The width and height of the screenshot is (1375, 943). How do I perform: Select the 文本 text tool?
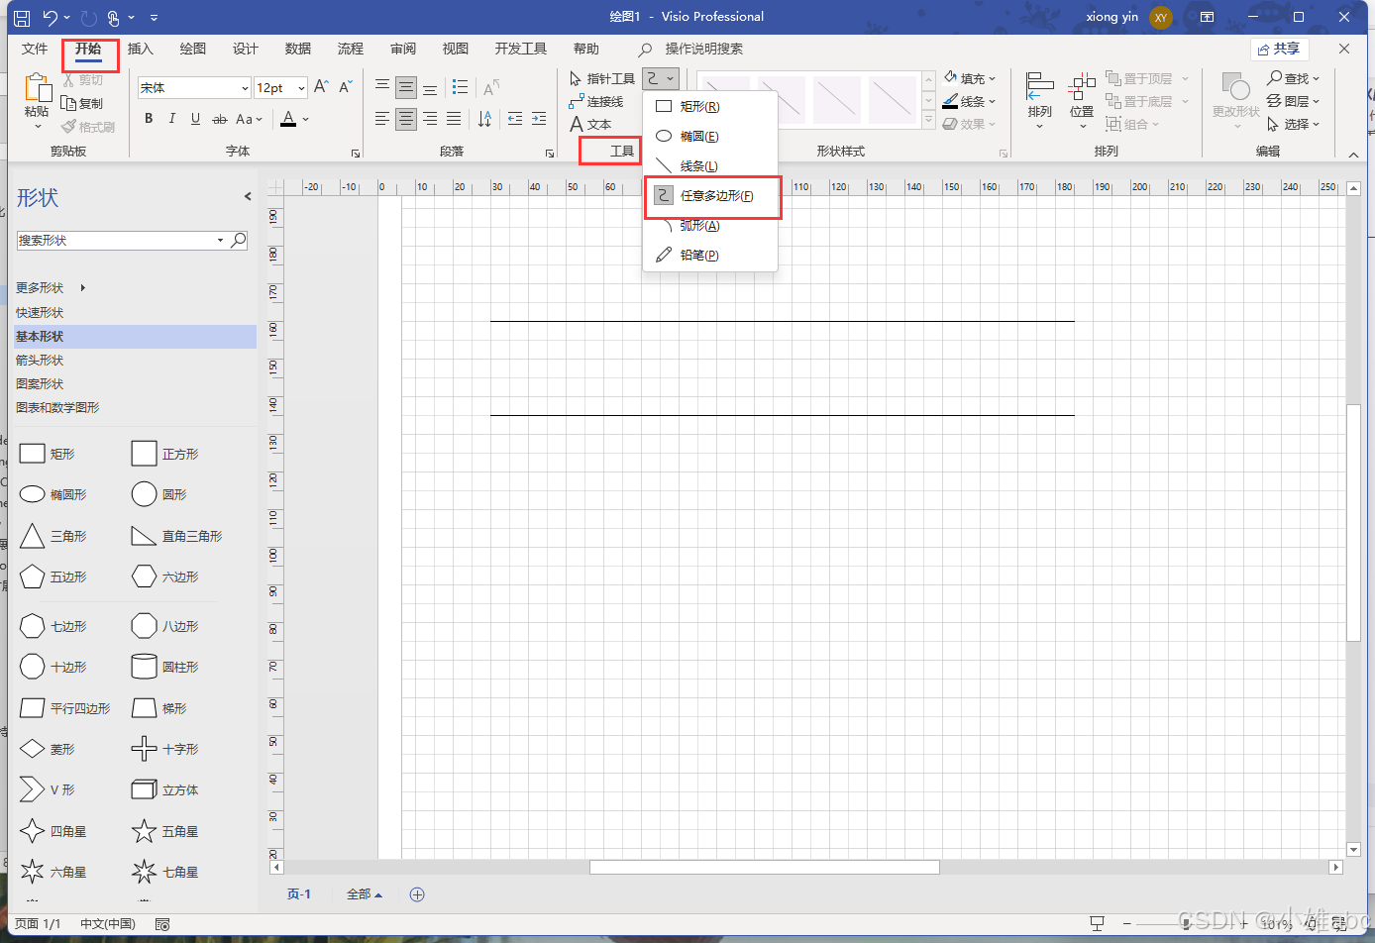590,124
